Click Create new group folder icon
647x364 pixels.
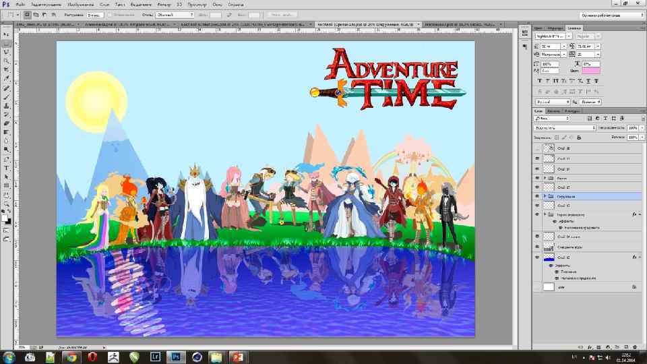tap(617, 348)
